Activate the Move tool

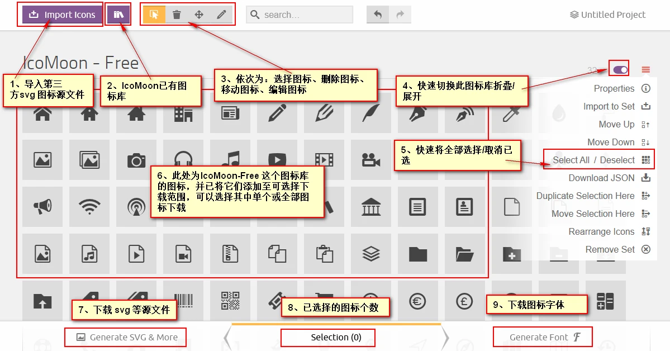pos(199,15)
